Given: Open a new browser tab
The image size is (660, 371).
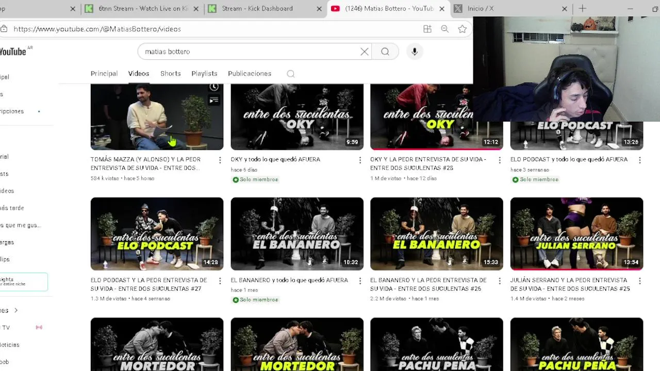Looking at the screenshot, I should coord(582,8).
